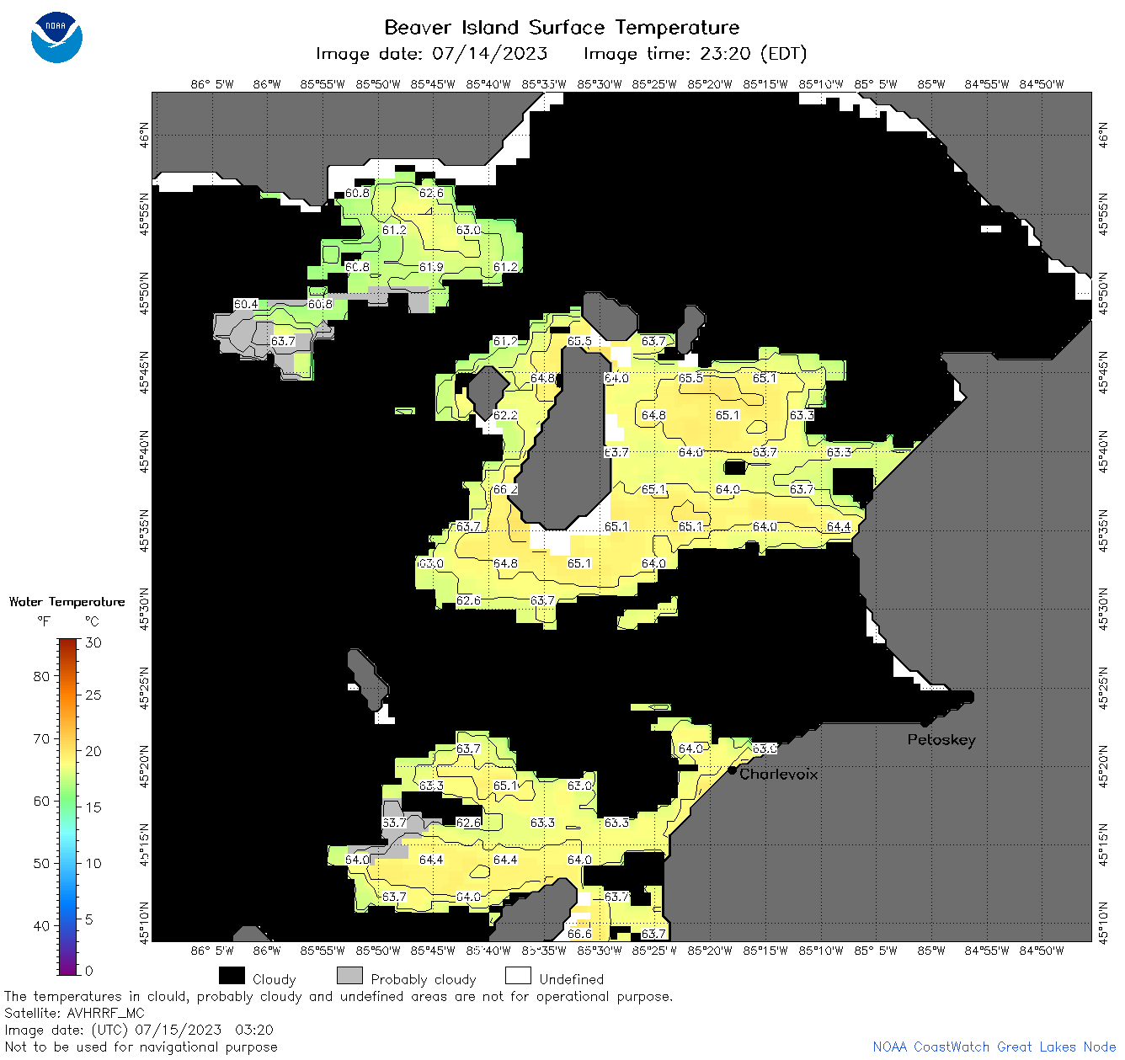Image resolution: width=1125 pixels, height=1060 pixels.
Task: Click the Water Temperature color scale bar
Action: (x=68, y=807)
